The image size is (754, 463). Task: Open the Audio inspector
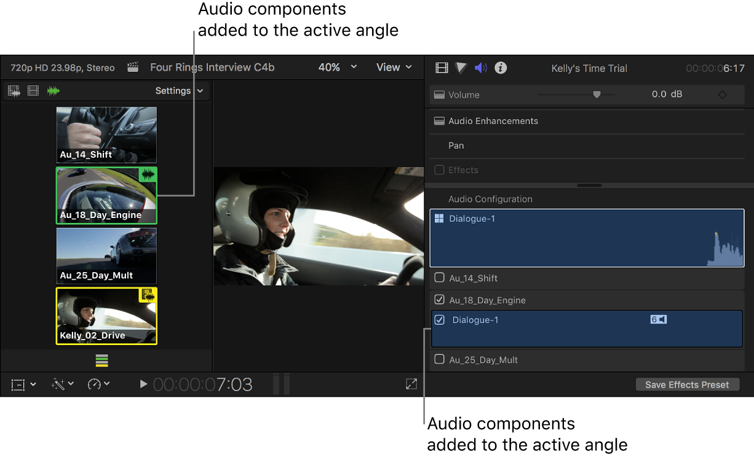[480, 68]
